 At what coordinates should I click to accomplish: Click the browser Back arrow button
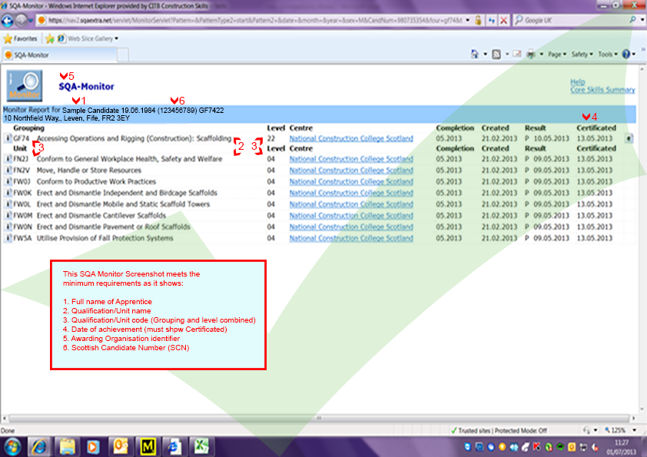[x=7, y=20]
